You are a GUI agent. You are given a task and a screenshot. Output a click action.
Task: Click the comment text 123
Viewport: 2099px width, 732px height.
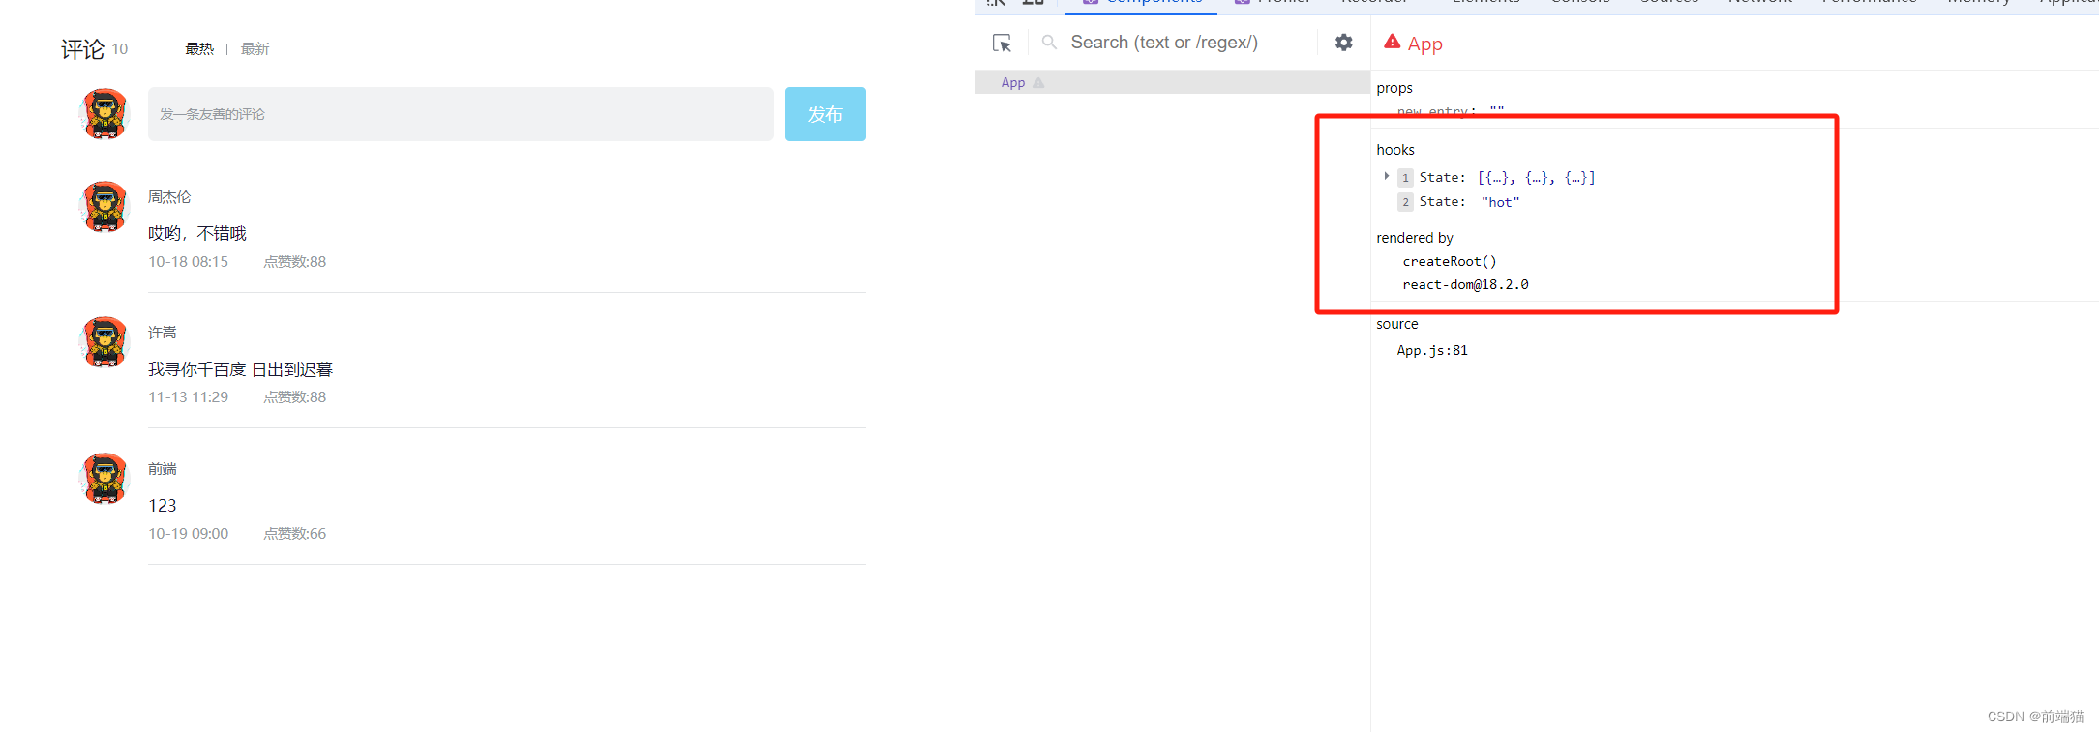(163, 506)
